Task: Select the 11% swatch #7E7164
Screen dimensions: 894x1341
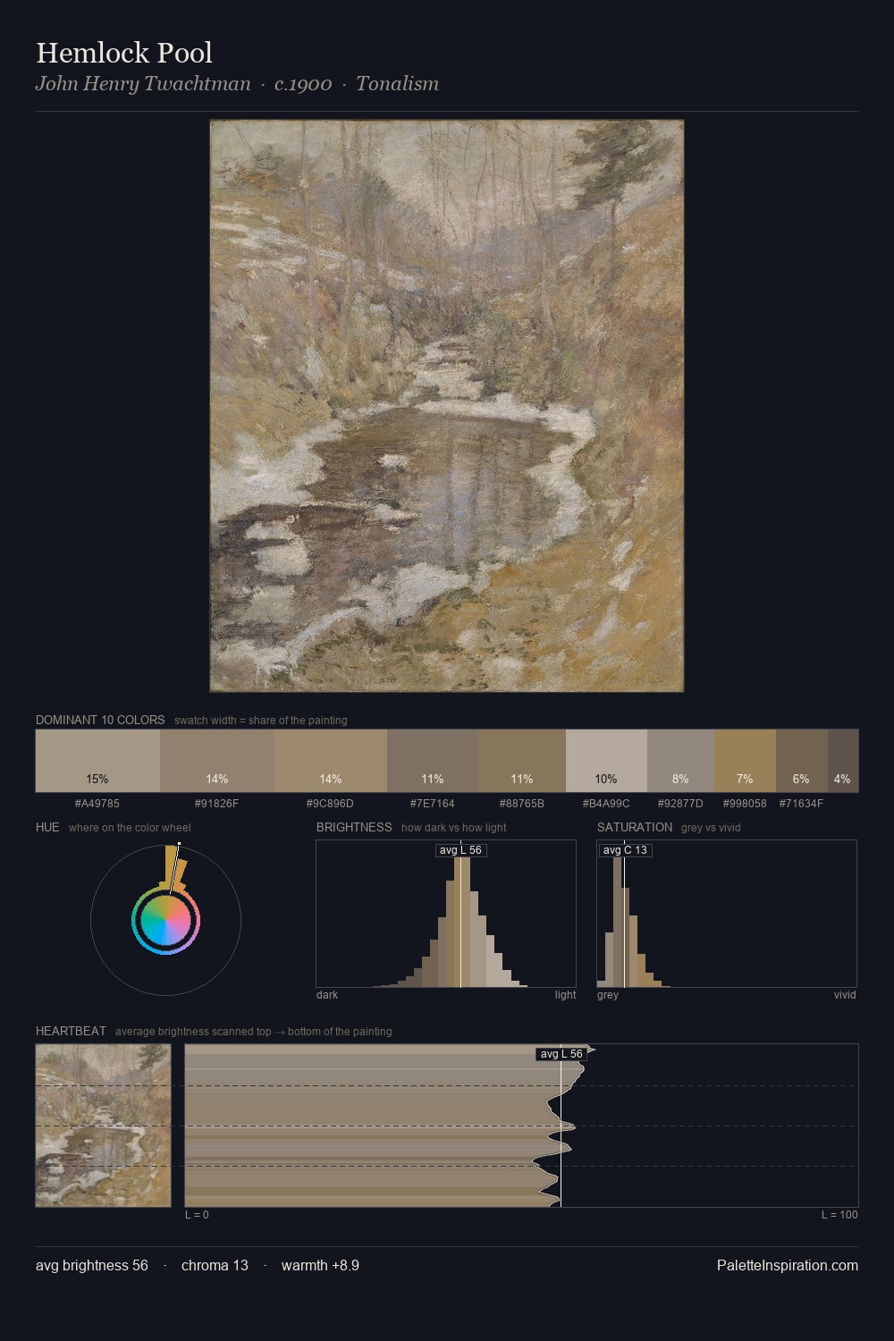Action: pos(433,761)
